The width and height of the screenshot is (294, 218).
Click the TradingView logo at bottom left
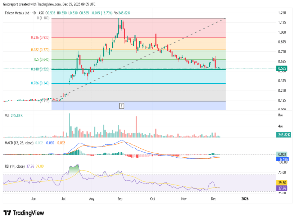[23, 212]
